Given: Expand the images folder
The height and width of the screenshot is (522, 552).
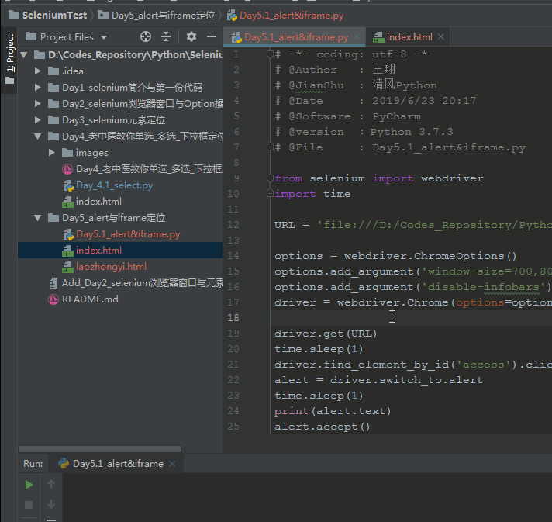Looking at the screenshot, I should click(52, 153).
